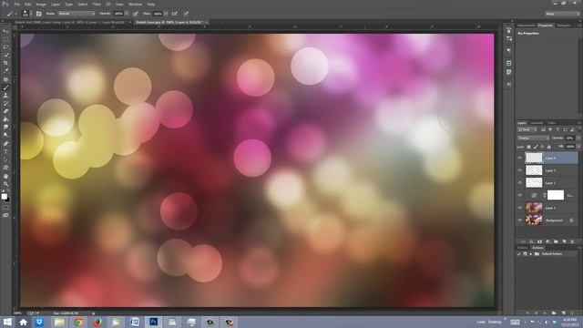Open the brush Opacity arrow in options bar
583x328 pixels.
(x=127, y=14)
